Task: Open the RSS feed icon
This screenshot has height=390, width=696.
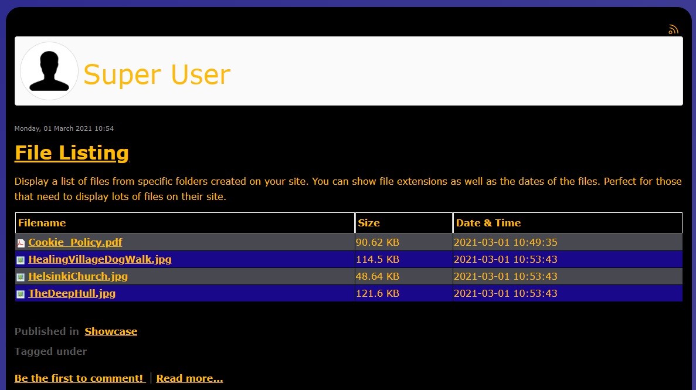Action: click(x=673, y=29)
